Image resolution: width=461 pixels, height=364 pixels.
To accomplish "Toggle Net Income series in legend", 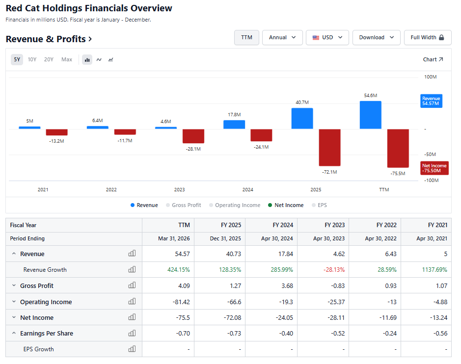I will point(286,205).
